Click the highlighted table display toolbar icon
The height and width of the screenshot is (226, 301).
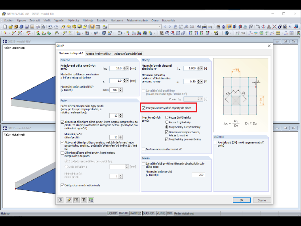(92, 27)
